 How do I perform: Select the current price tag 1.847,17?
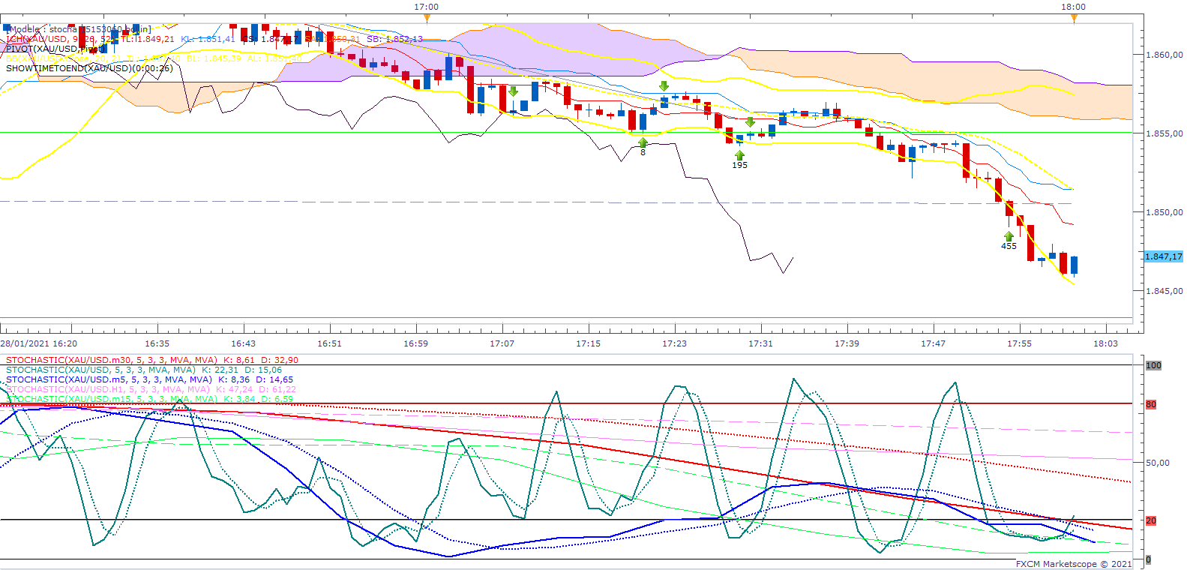click(1163, 256)
